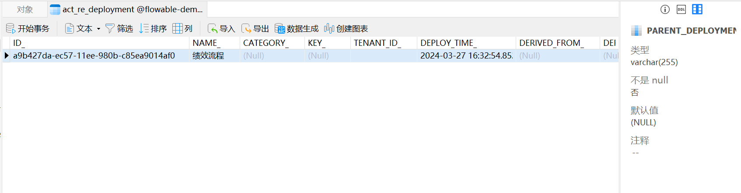Select the act_re_deployment table tab
Viewport: 741px width, 193px height.
127,10
